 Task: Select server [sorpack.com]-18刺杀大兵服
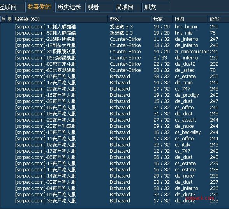46,45
